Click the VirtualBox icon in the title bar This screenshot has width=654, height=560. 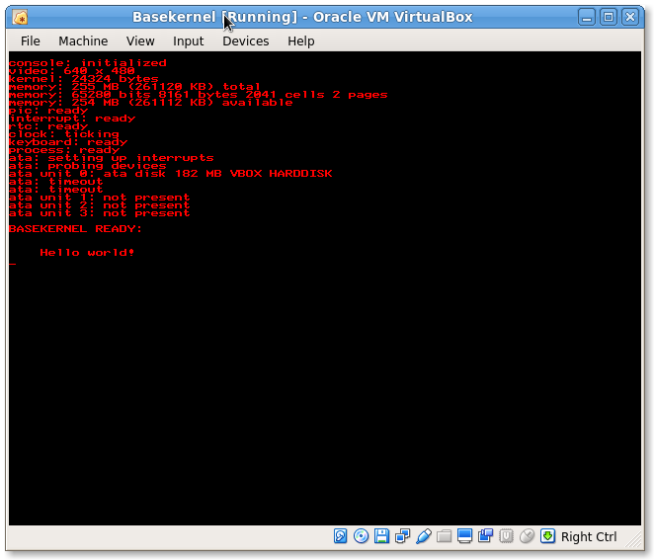tap(20, 18)
